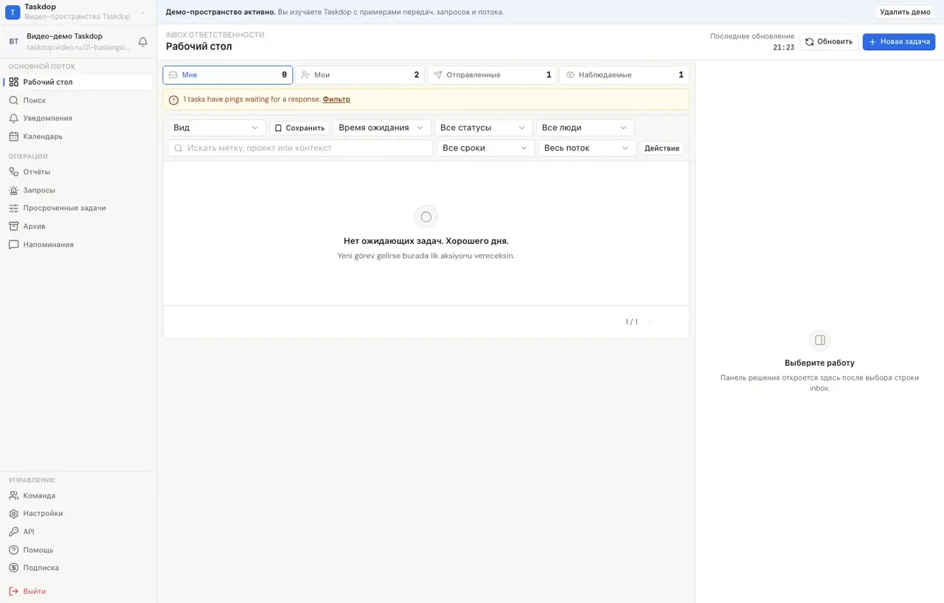The width and height of the screenshot is (944, 603).
Task: Open Архив in the sidebar
Action: tap(78, 226)
